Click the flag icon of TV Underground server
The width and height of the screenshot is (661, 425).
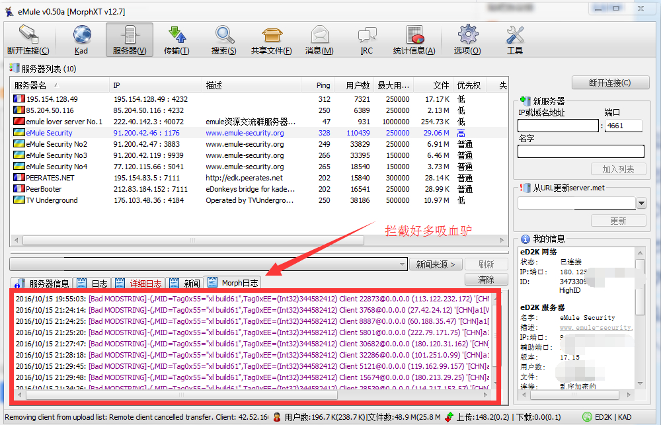19,200
